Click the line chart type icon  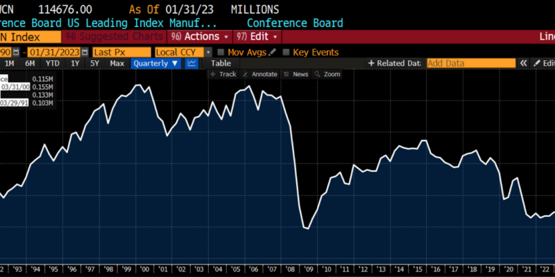(192, 63)
